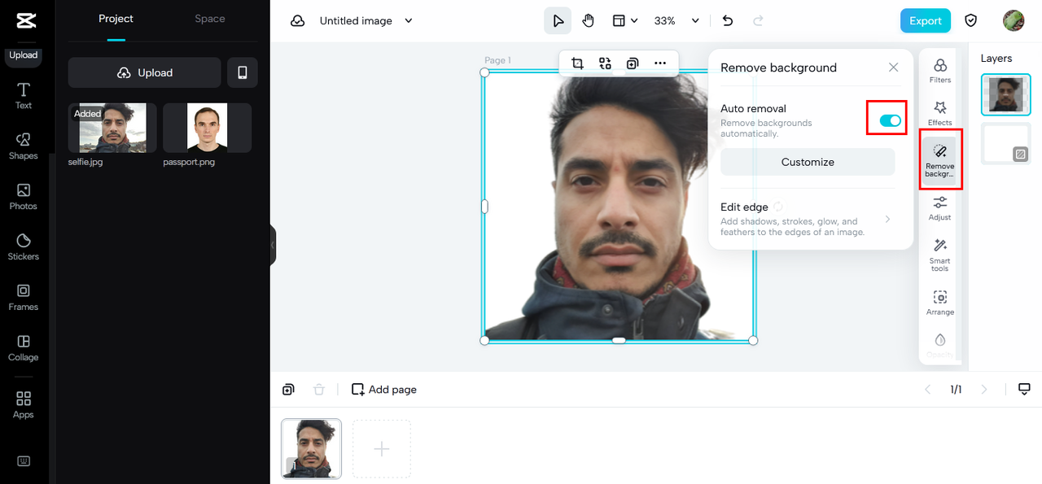Image resolution: width=1042 pixels, height=484 pixels.
Task: Click the cloud save icon
Action: point(298,21)
